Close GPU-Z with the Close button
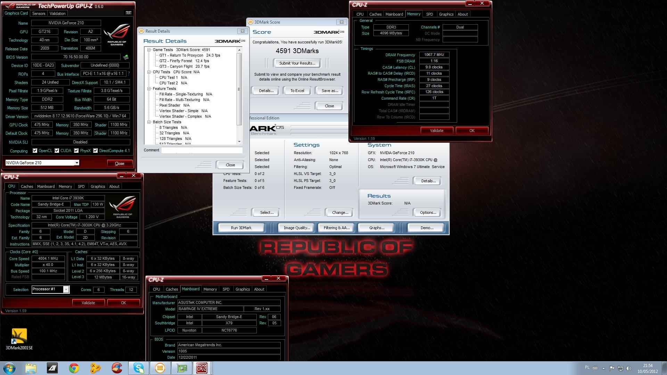This screenshot has height=375, width=667. point(120,164)
